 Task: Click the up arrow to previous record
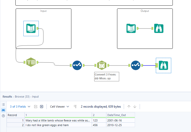tap(129, 107)
